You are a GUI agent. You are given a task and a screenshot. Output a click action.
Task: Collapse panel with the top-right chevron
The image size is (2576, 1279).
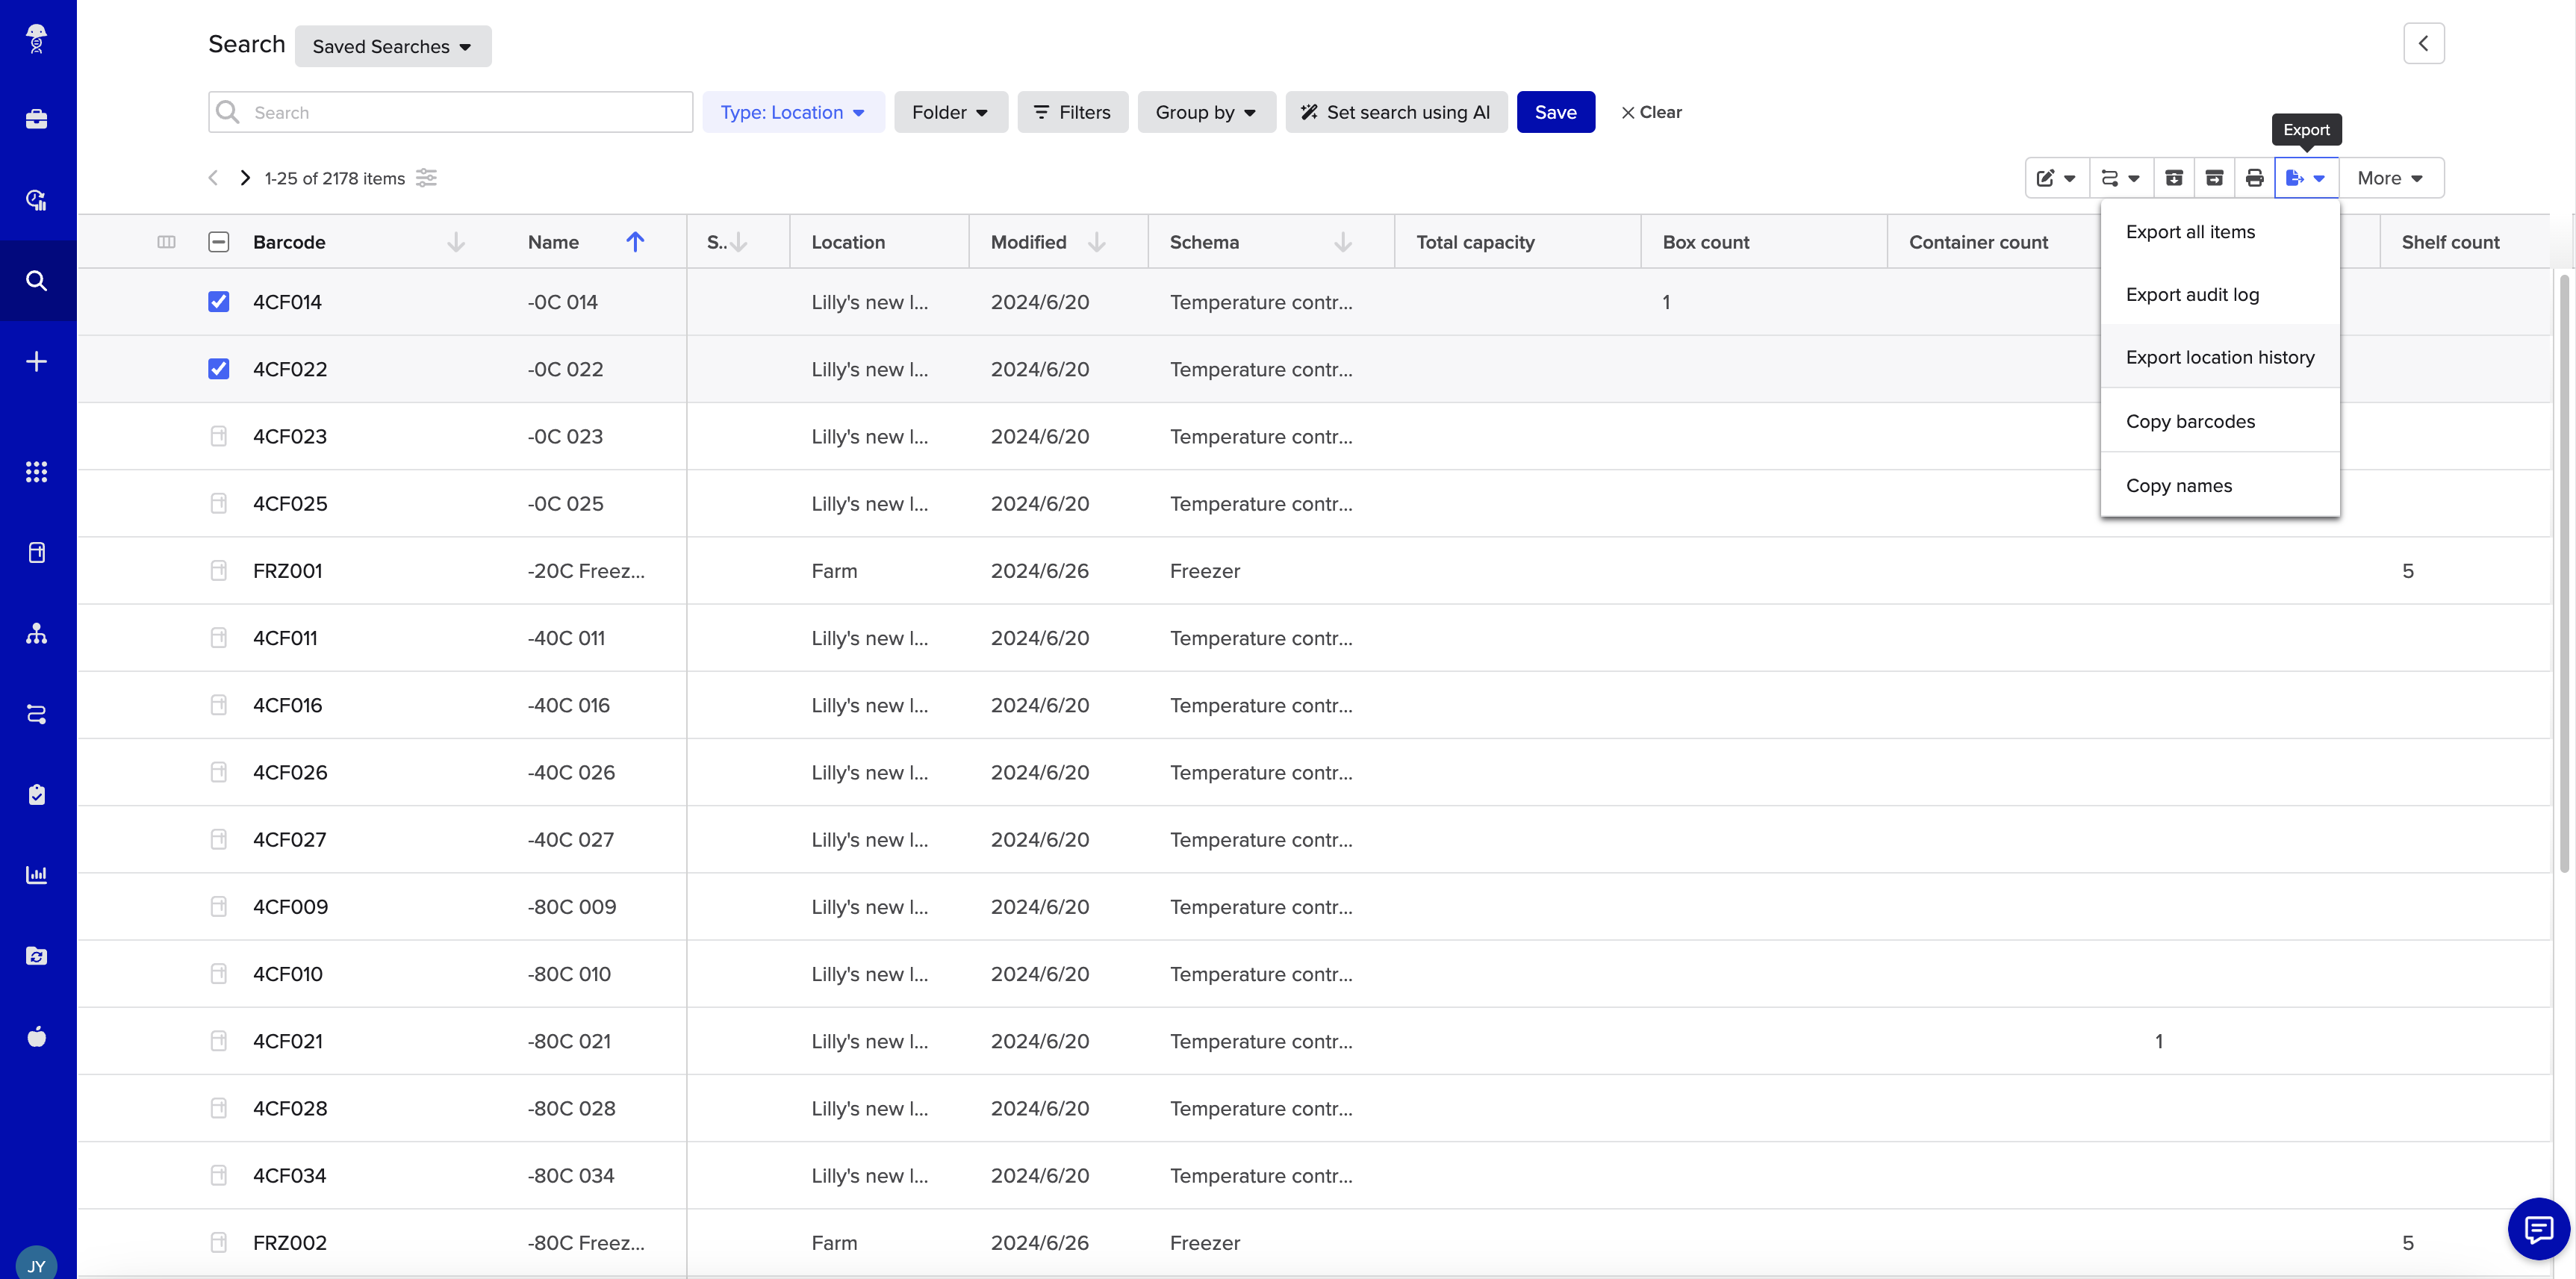[2423, 43]
